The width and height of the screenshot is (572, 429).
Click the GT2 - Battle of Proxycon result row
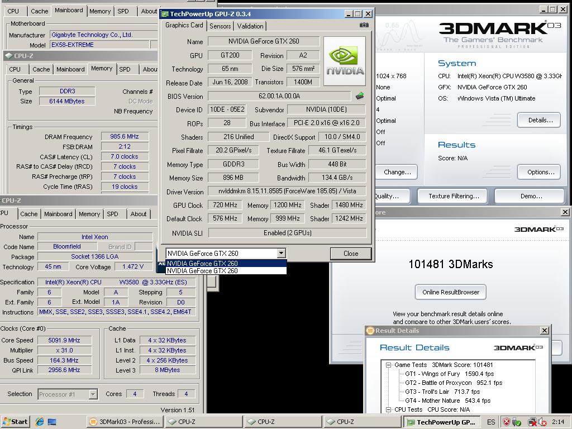point(454,383)
